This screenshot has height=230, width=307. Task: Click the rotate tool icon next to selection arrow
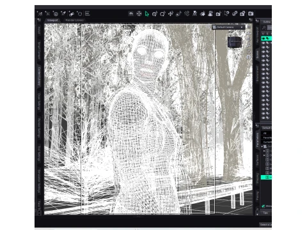tap(155, 14)
